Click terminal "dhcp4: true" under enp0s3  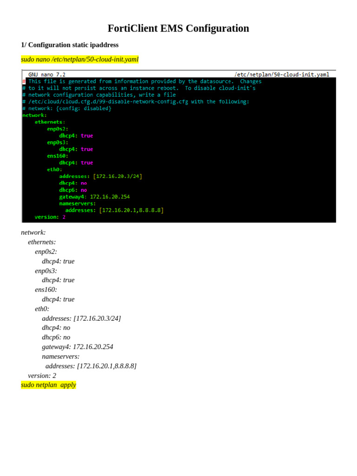coord(76,149)
